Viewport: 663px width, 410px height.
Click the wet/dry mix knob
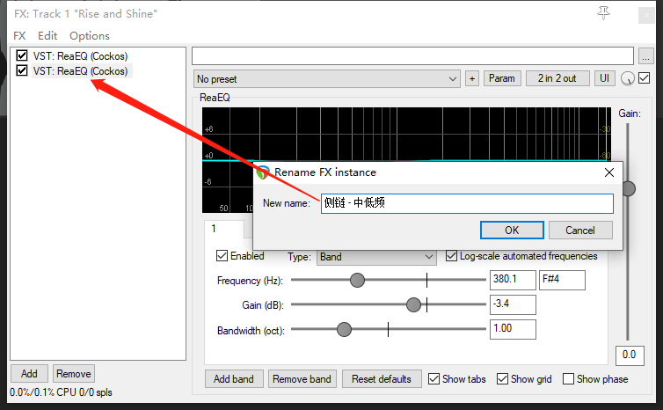pyautogui.click(x=628, y=78)
